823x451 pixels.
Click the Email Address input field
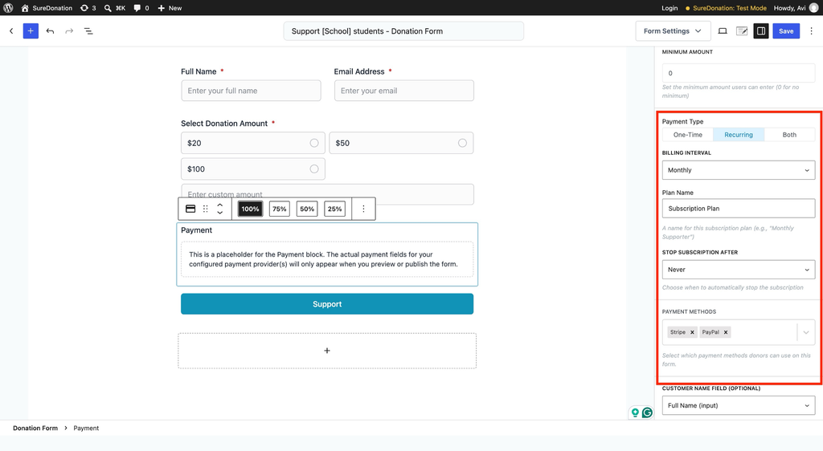pos(404,91)
